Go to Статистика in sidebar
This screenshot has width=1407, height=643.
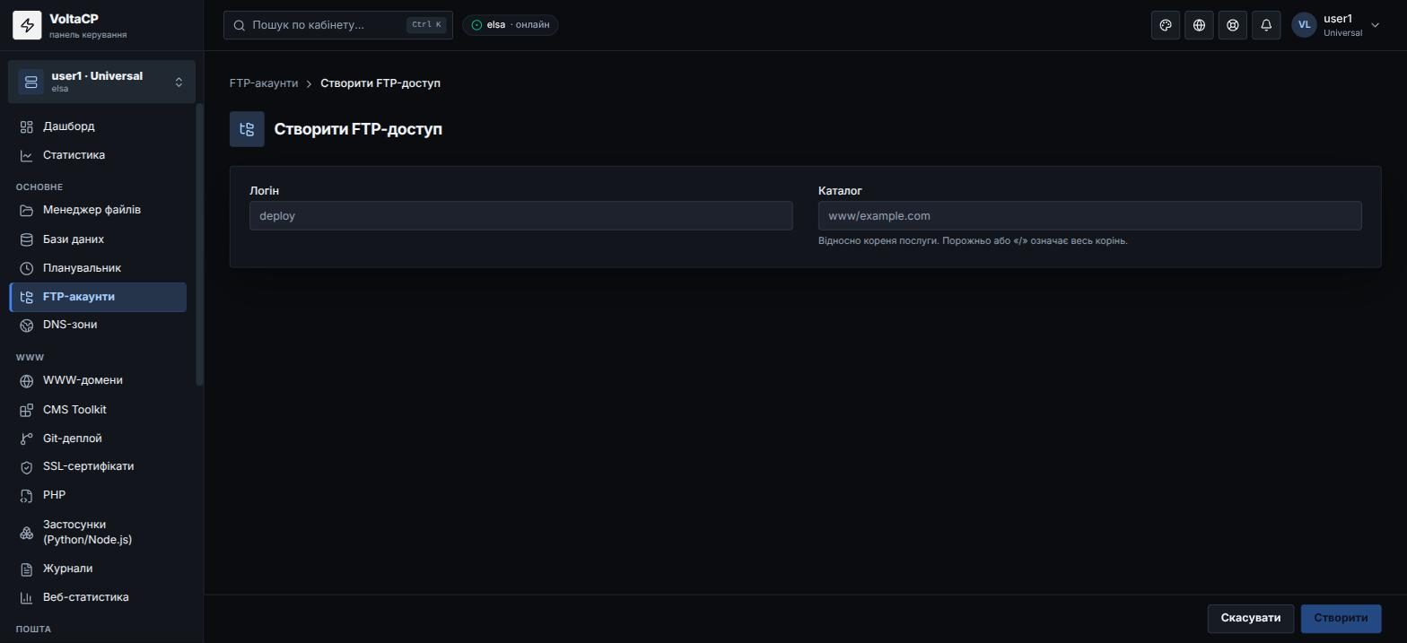[x=98, y=155]
